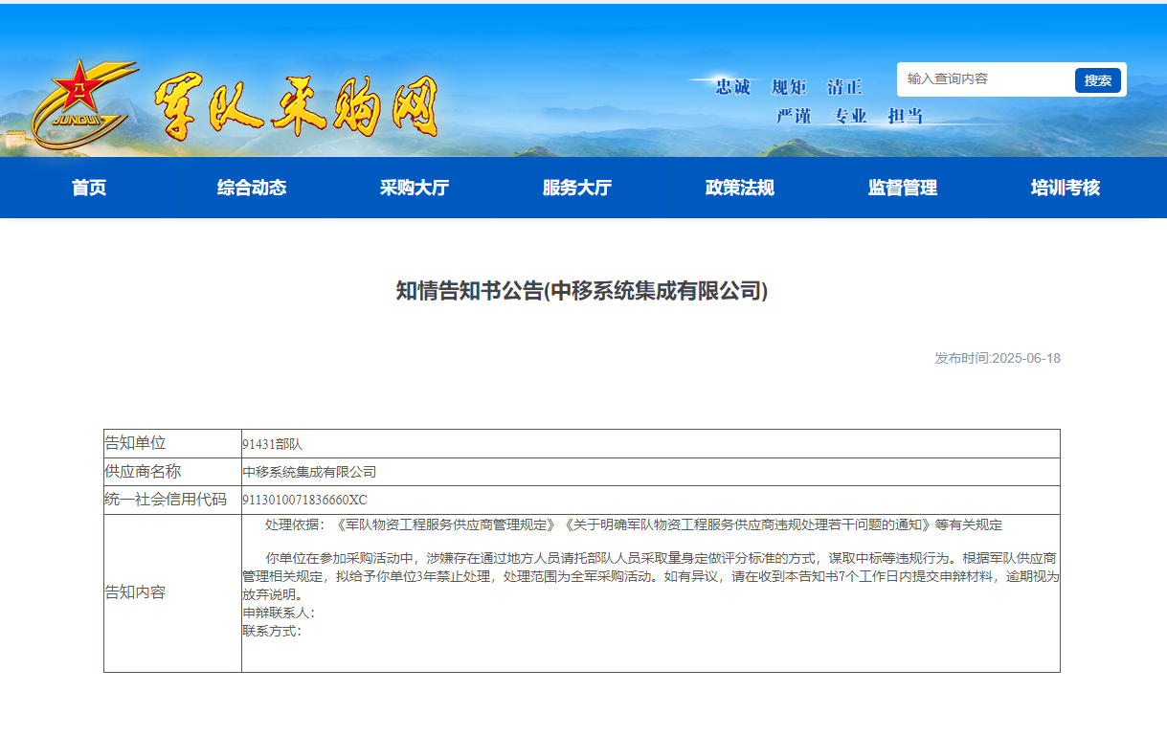Click the 中移系统集成有限公司 supplier name cell

[309, 472]
